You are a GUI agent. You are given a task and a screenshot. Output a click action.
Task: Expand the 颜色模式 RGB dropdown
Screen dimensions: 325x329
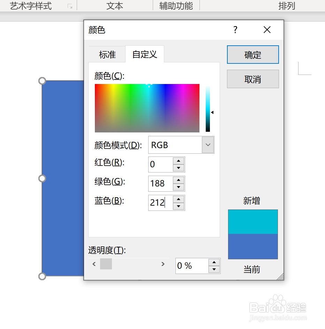(208, 145)
